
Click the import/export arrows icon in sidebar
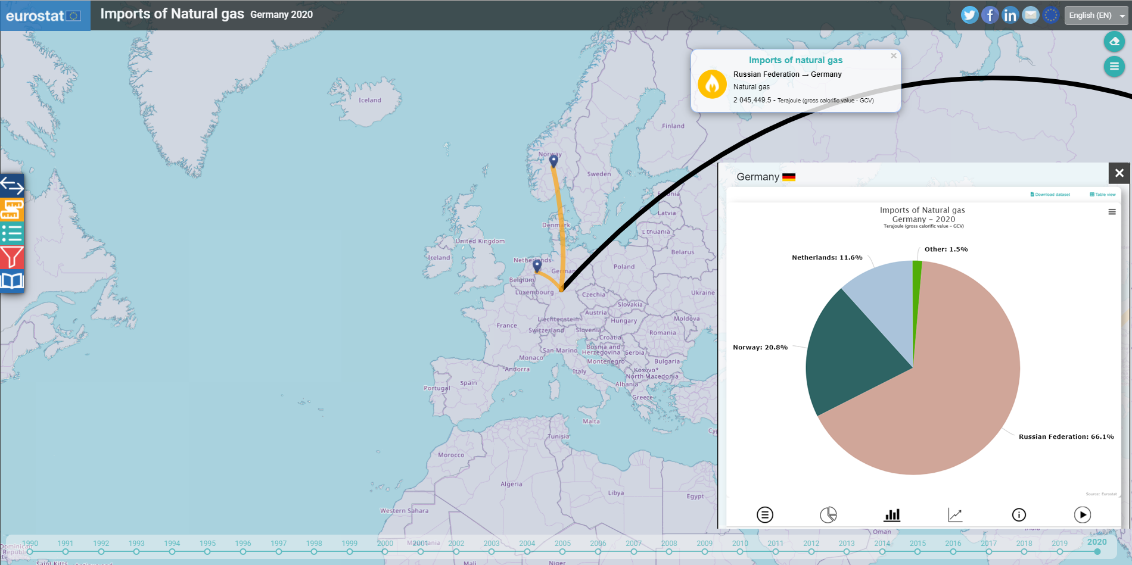(12, 186)
